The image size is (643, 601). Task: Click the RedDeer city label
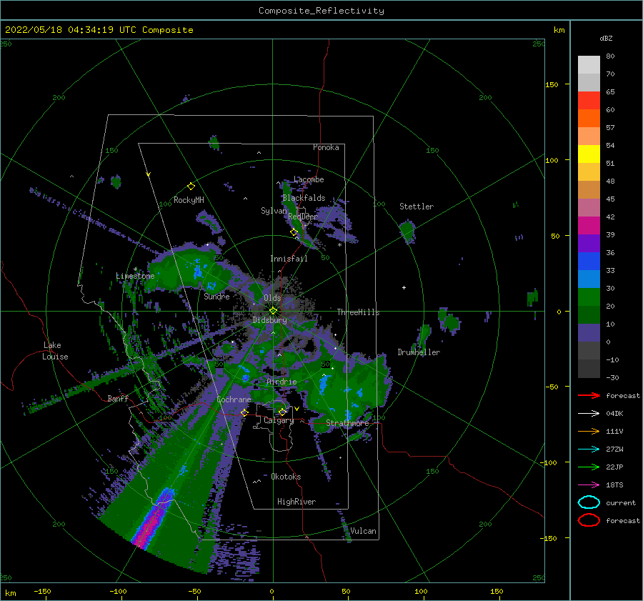coord(303,217)
